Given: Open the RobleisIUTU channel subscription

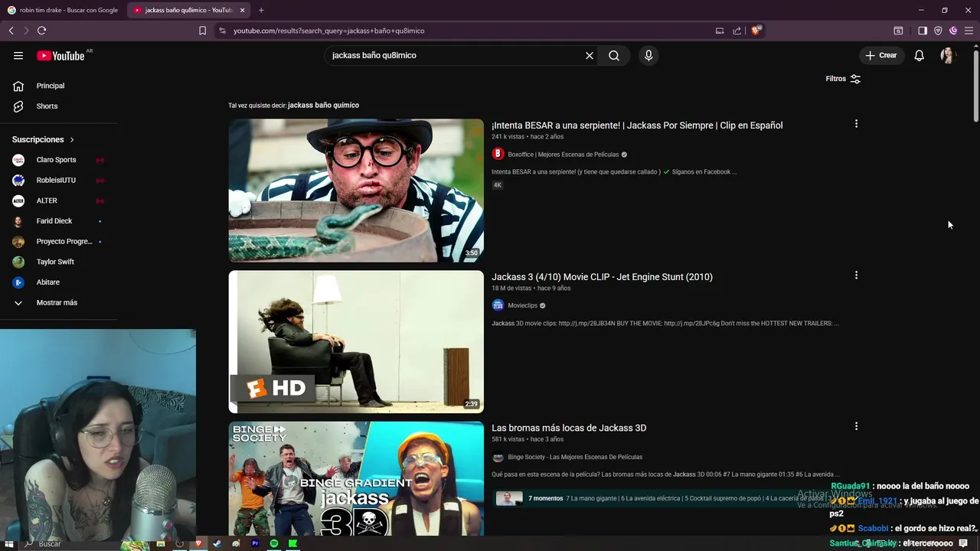Looking at the screenshot, I should click(x=57, y=181).
